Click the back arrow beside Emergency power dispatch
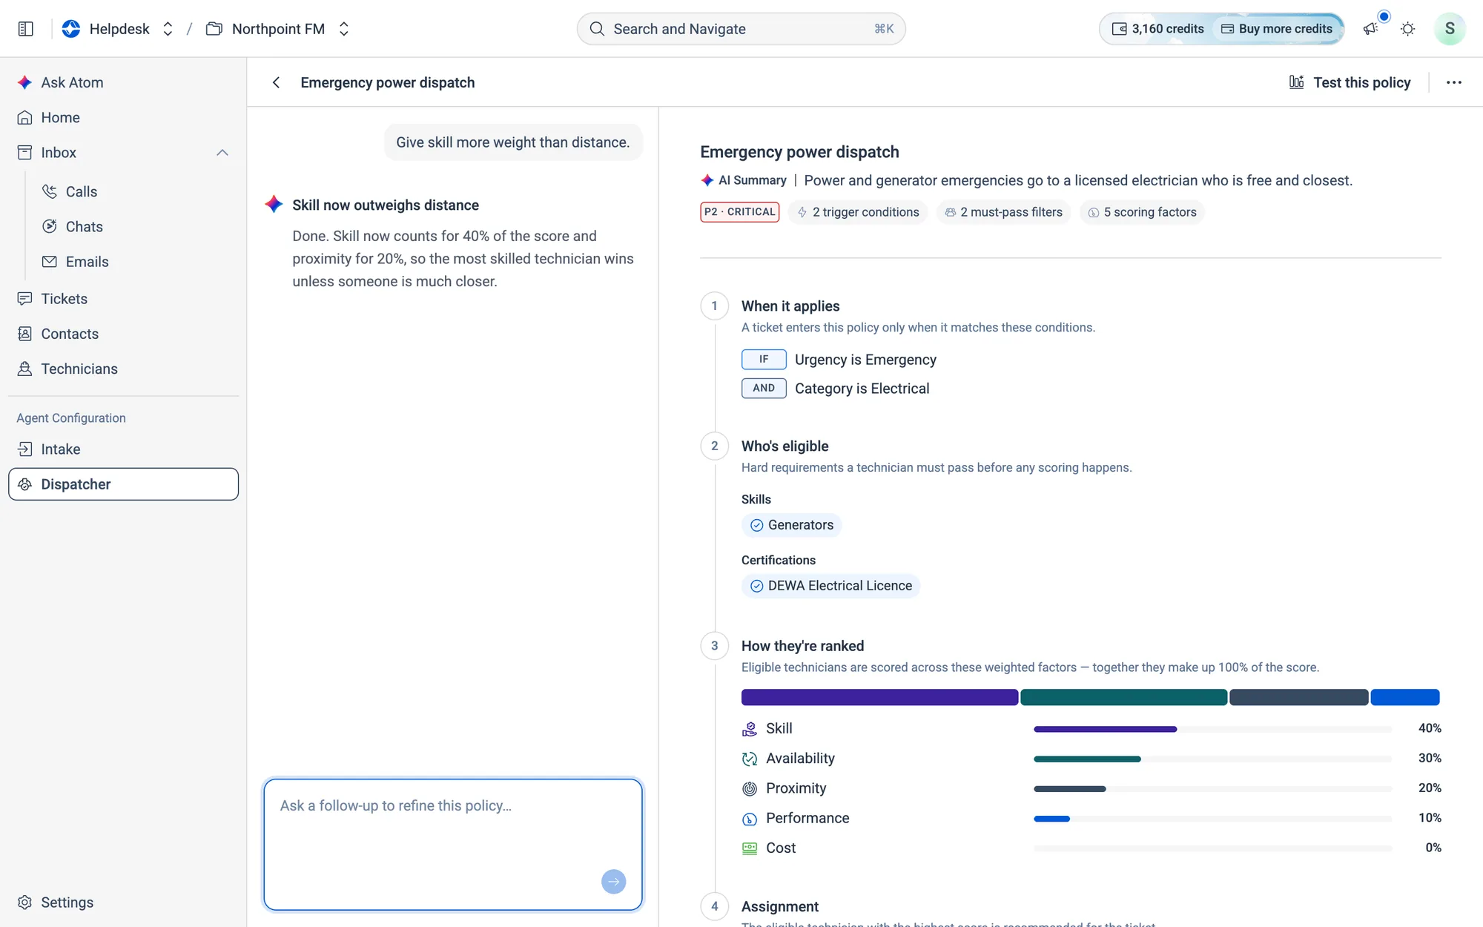1483x927 pixels. coord(276,82)
